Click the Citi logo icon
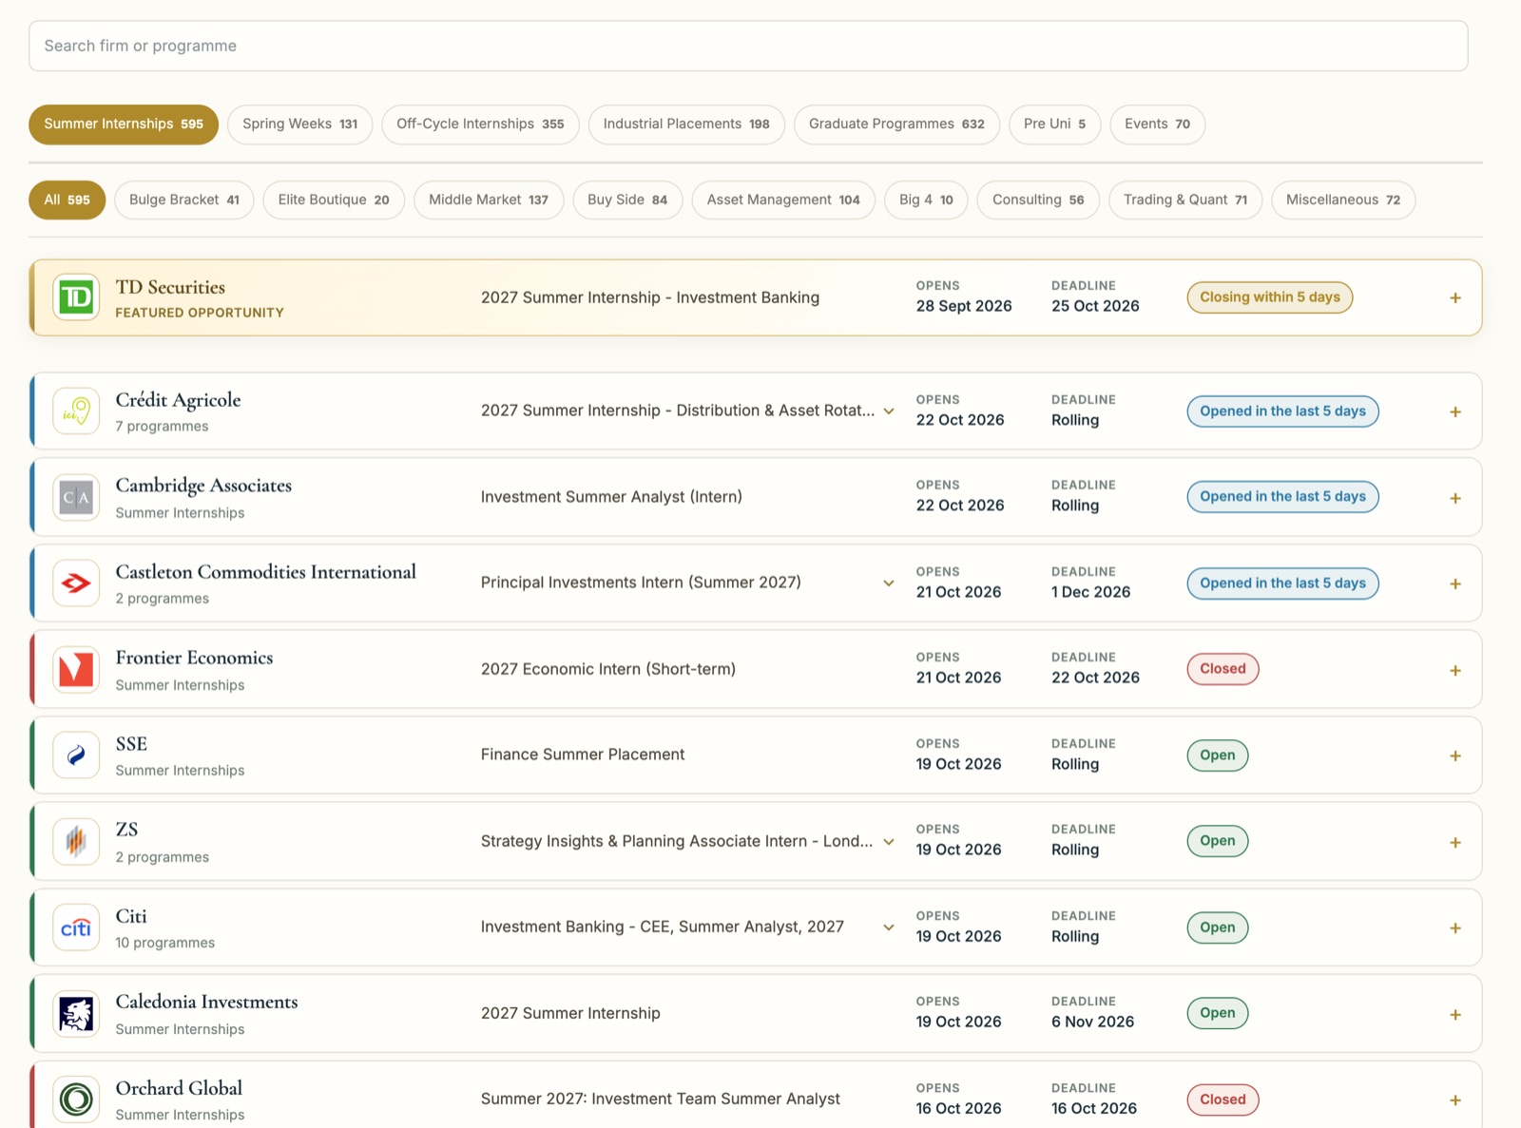1521x1128 pixels. point(76,927)
